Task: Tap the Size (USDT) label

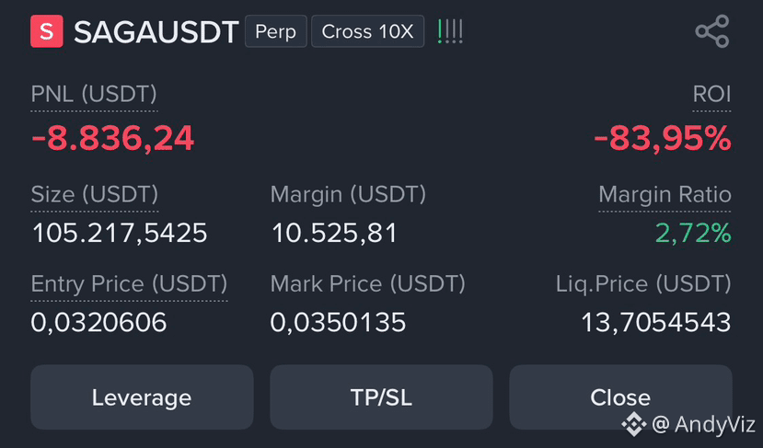Action: point(95,194)
